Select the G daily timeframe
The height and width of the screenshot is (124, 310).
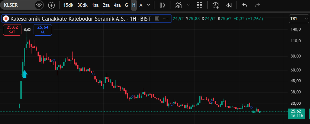tap(126, 5)
